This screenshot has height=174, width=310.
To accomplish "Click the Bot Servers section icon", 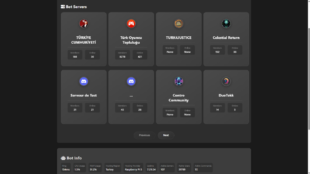I will click(x=63, y=7).
